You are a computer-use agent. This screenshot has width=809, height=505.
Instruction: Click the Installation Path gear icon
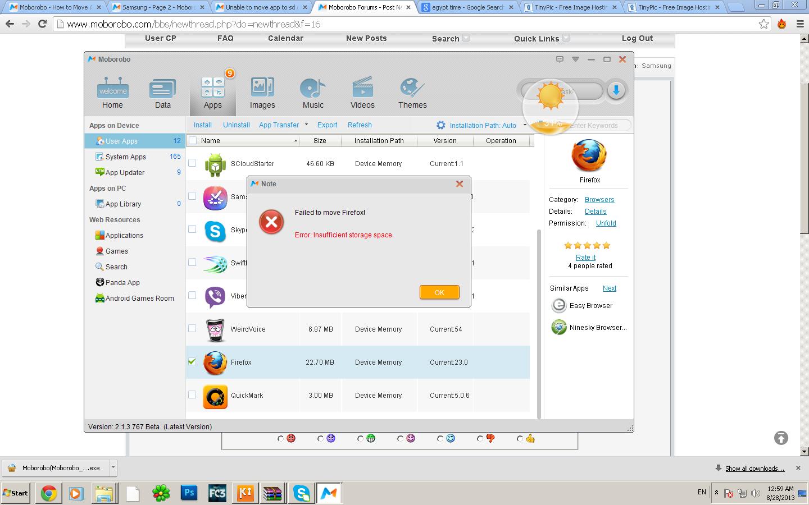pos(441,125)
